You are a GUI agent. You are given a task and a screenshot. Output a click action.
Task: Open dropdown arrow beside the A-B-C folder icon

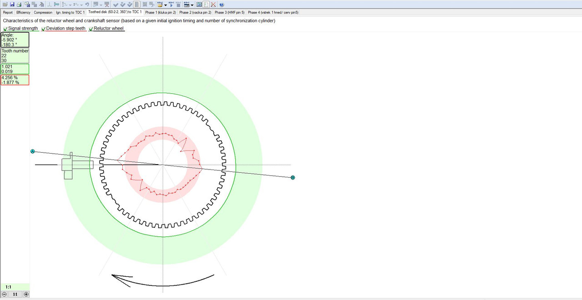click(166, 5)
